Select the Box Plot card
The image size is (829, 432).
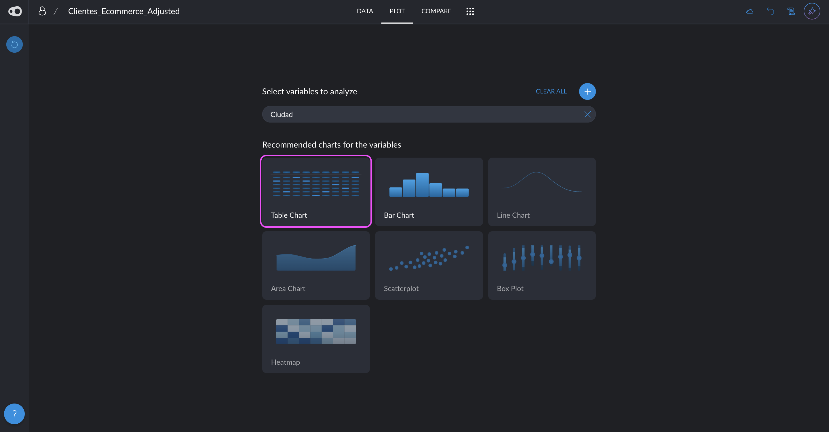point(542,265)
